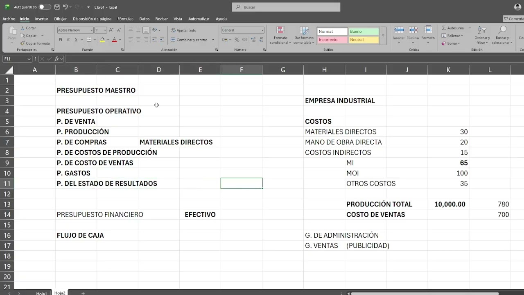The image size is (524, 295).
Task: Click the borders icon
Action: coord(88,40)
